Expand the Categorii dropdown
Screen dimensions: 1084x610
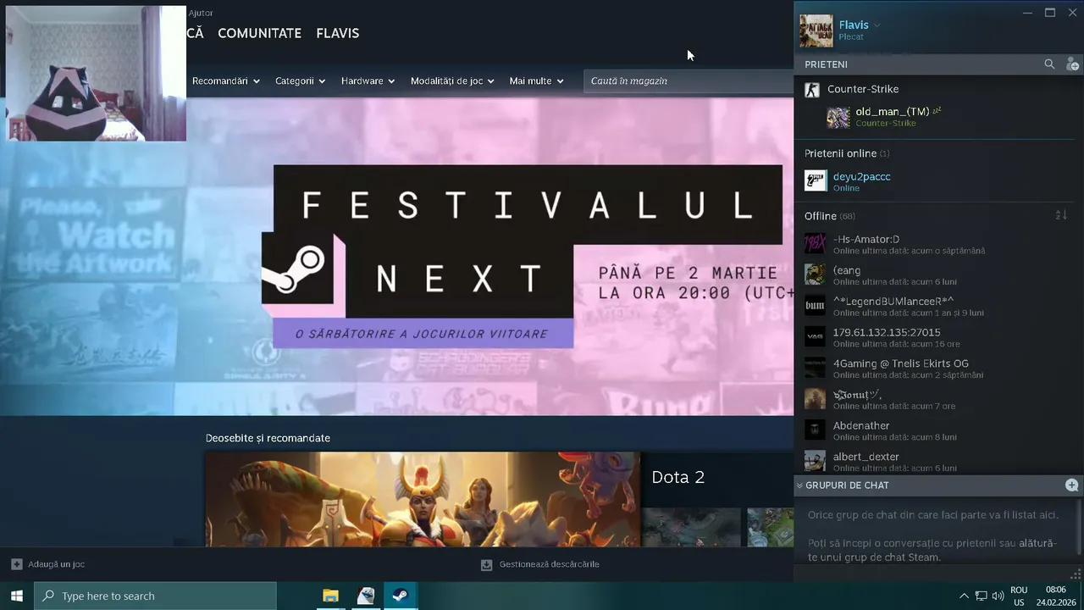(301, 81)
